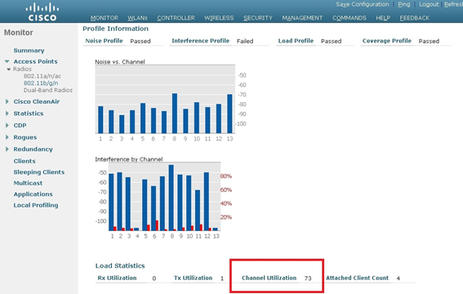
Task: Click the Cisco logo
Action: click(x=42, y=12)
